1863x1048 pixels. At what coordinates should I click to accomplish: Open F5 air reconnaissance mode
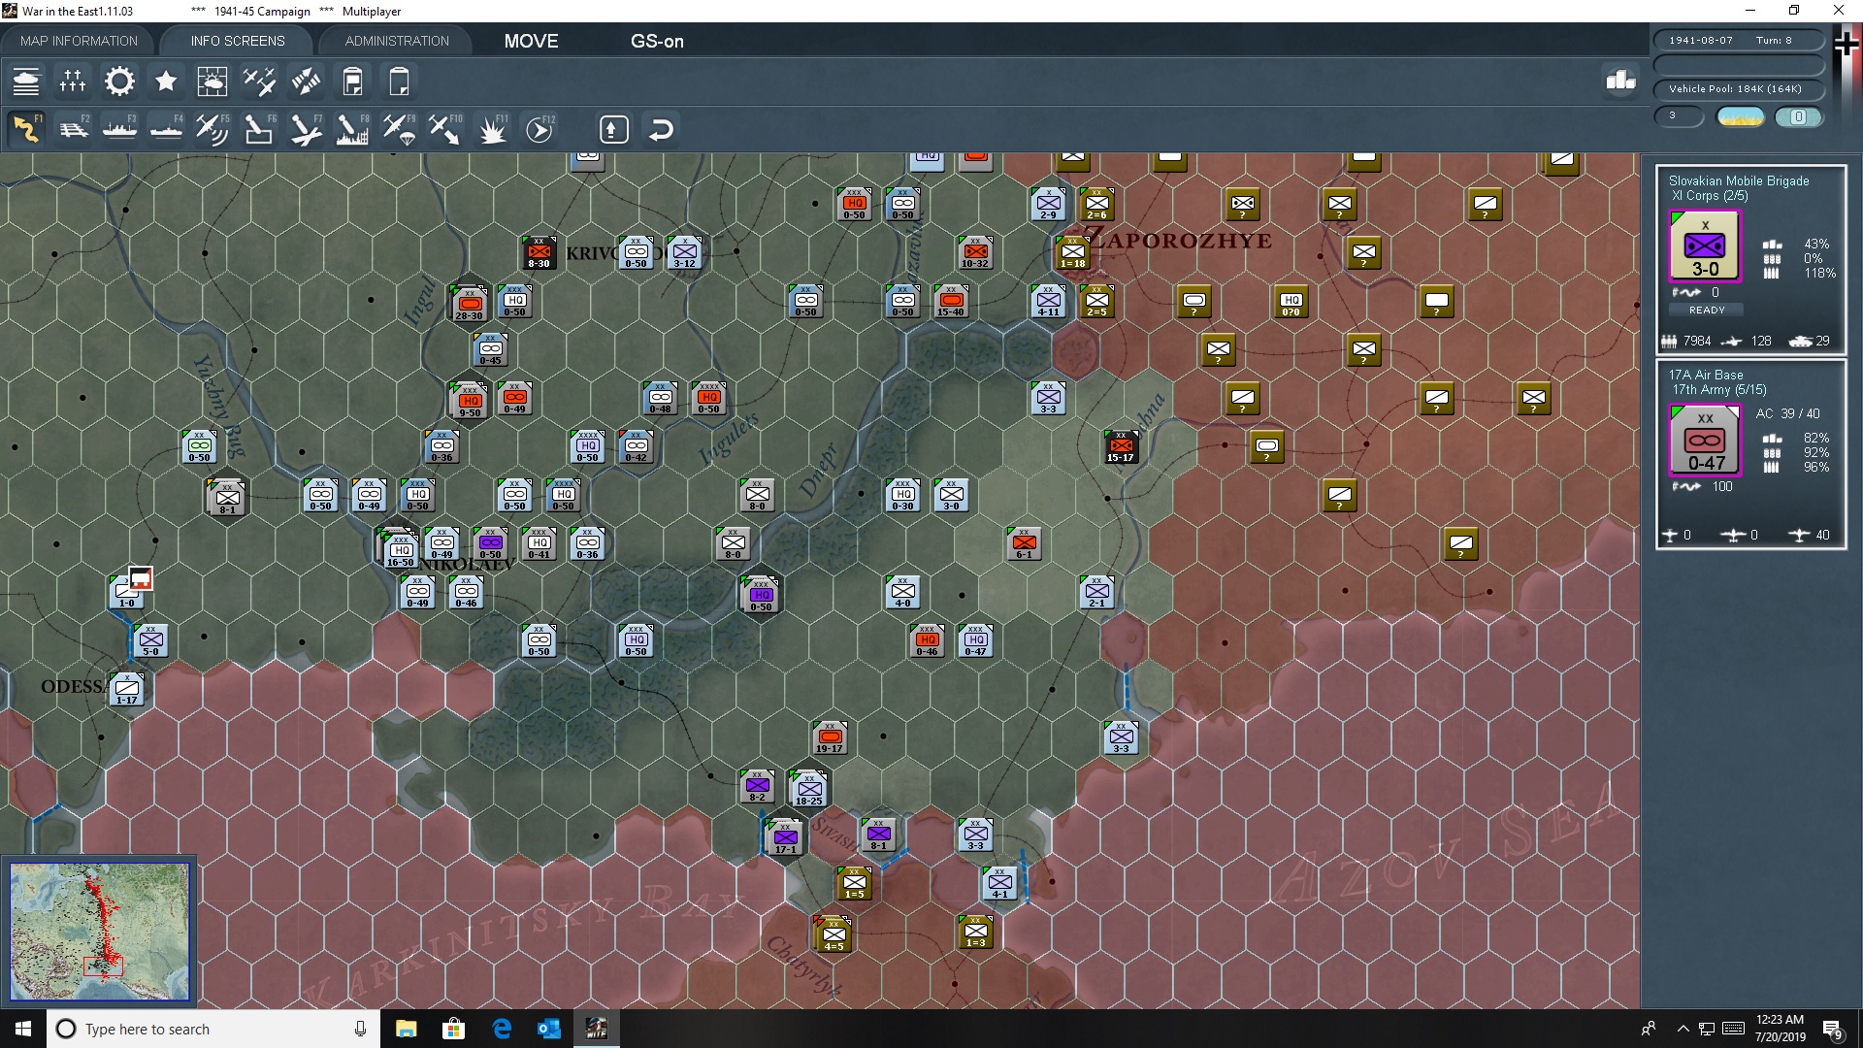pos(212,128)
